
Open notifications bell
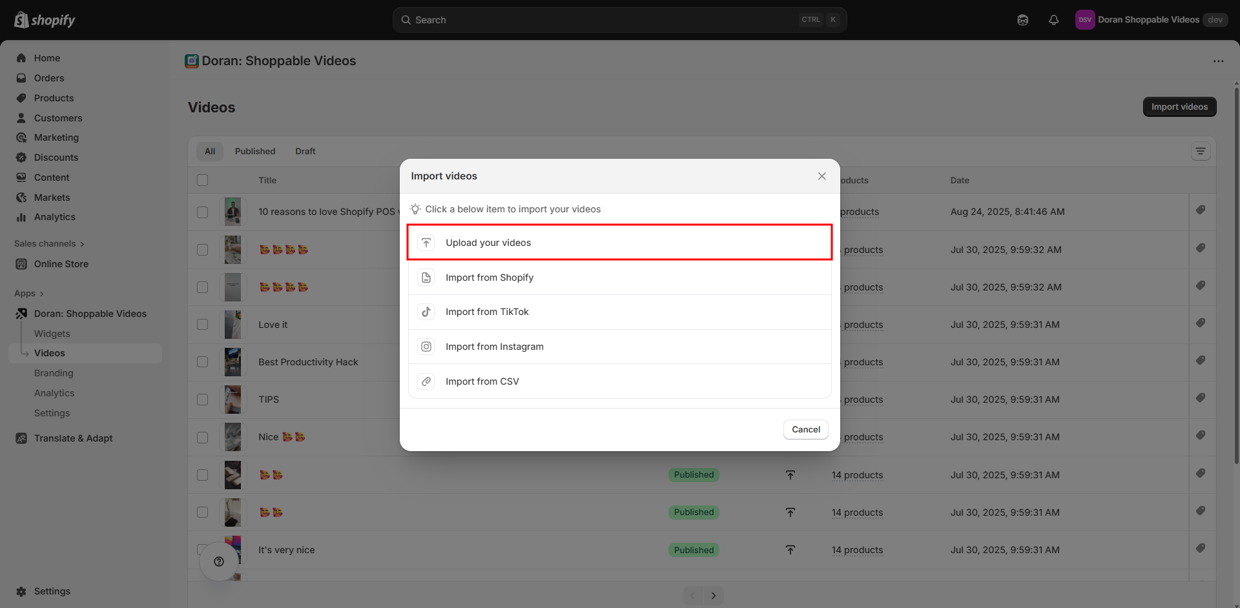(x=1053, y=20)
